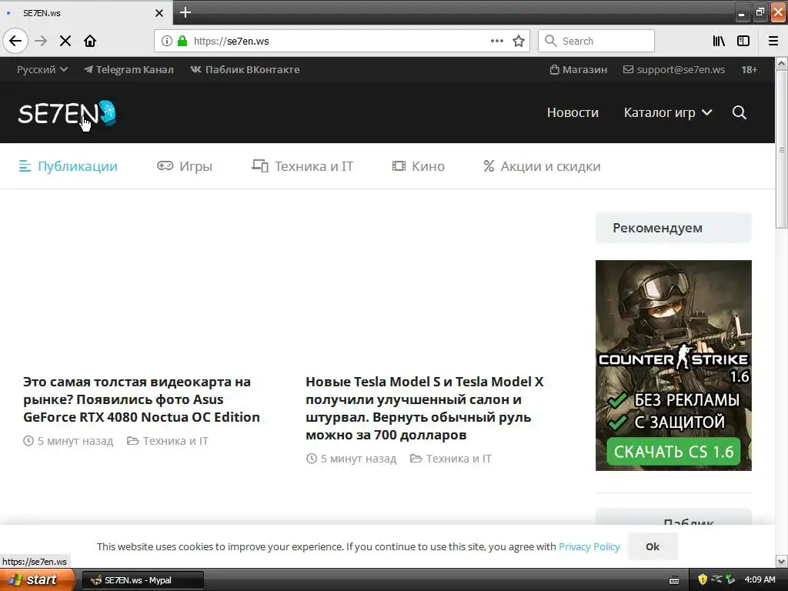Click the page scrollbar down arrow
Viewport: 788px width, 591px height.
point(782,561)
